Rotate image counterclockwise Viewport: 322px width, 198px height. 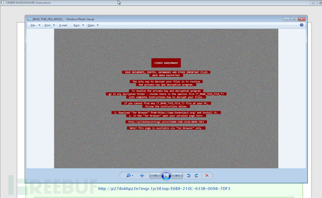point(189,176)
